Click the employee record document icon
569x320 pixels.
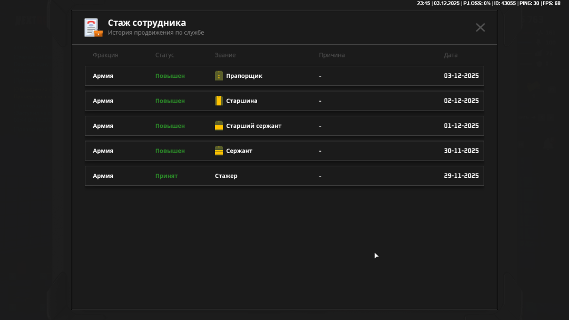coord(93,27)
